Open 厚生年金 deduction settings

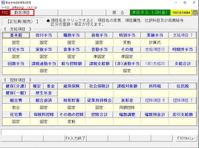(x=44, y=93)
